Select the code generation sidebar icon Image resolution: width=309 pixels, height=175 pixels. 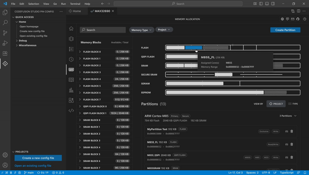(71, 110)
